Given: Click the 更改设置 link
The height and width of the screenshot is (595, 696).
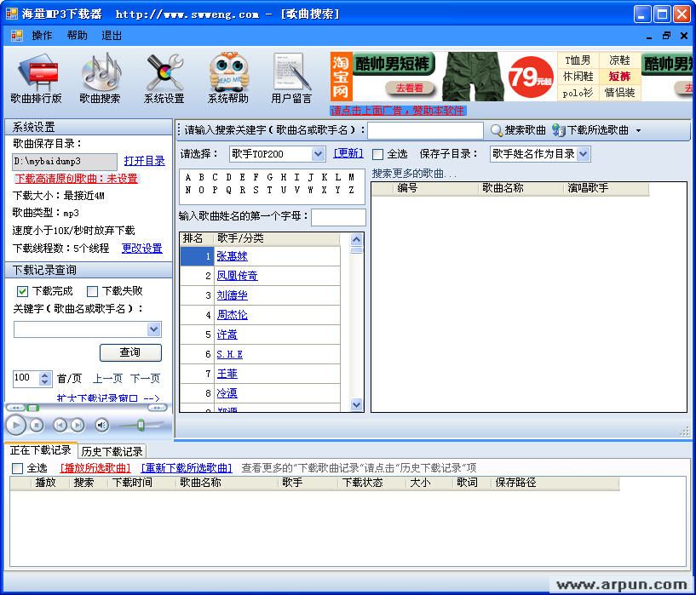Looking at the screenshot, I should (142, 248).
